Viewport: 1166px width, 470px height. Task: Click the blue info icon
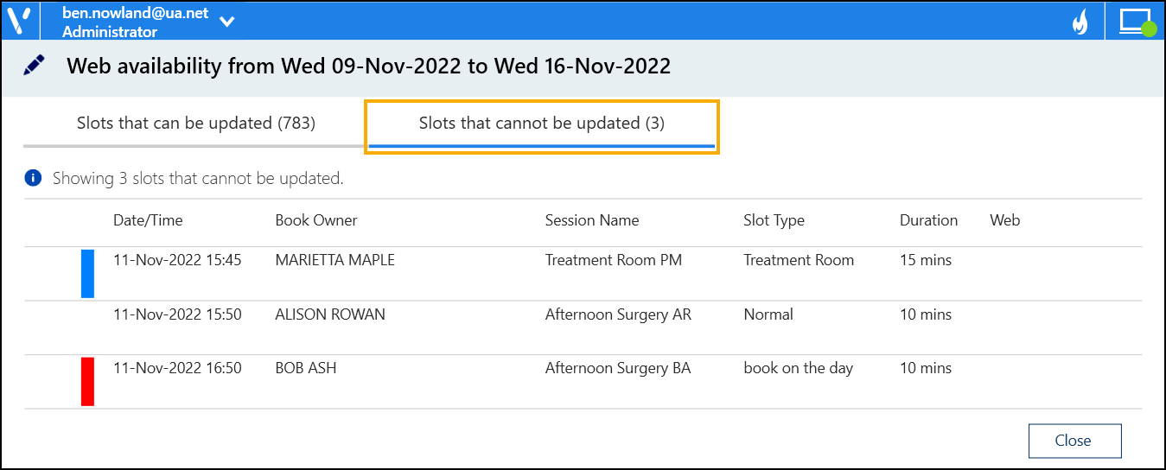(33, 179)
